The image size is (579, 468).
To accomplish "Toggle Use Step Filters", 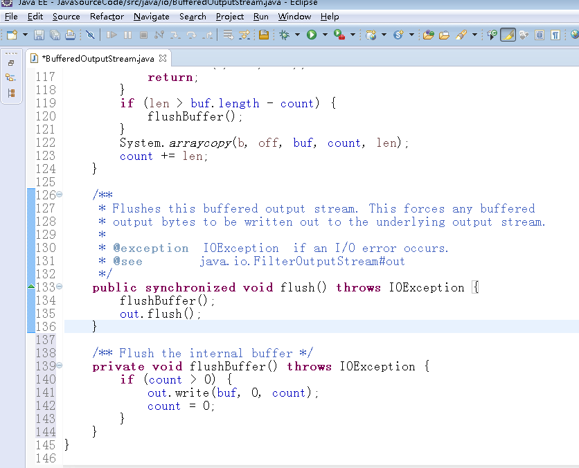I will [244, 35].
